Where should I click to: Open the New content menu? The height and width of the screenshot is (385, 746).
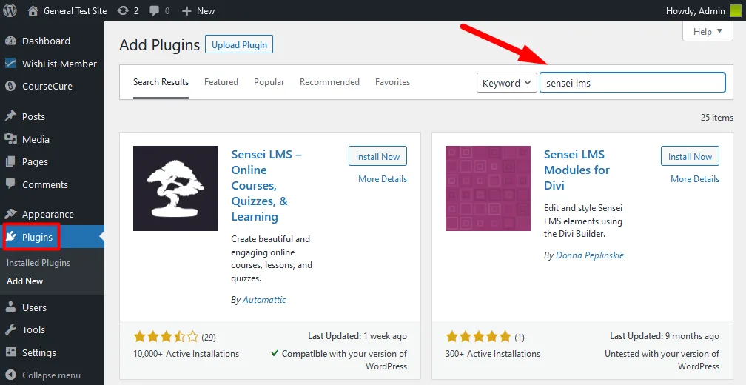point(198,10)
